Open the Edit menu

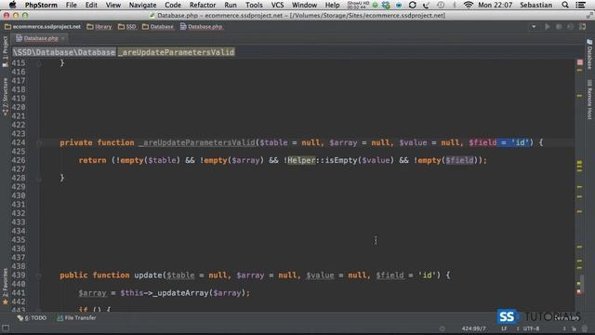point(91,5)
